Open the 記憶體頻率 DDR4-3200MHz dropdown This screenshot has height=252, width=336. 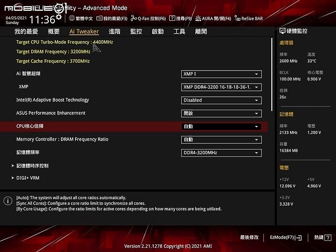tap(221, 153)
